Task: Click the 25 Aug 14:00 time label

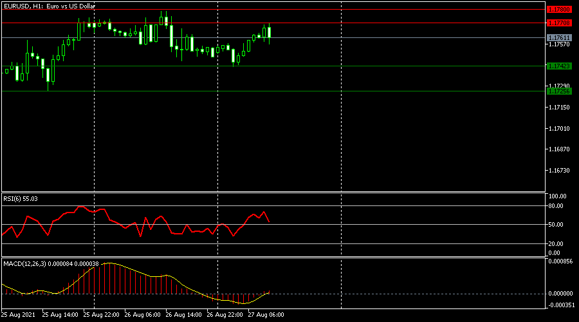Action: pyautogui.click(x=60, y=315)
